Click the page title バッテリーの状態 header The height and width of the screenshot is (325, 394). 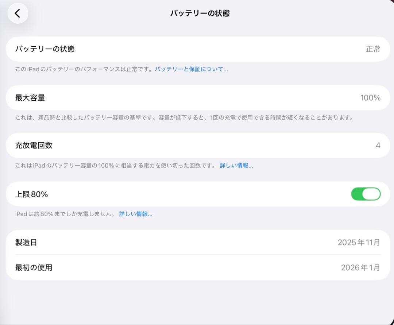pos(200,13)
